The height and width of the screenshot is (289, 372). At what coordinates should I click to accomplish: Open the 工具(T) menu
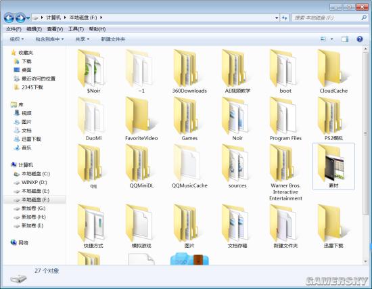pos(76,29)
